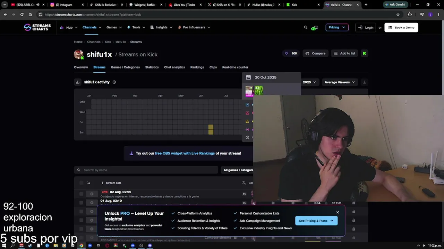Viewport: 444px width, 249px height.
Task: Click the live streams counter icon with badge
Action: point(315,28)
